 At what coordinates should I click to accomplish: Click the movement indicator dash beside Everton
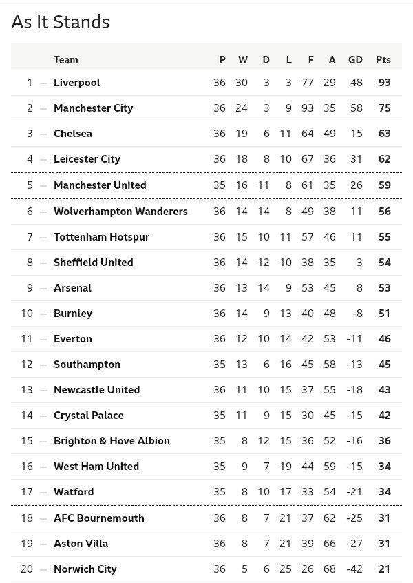point(43,339)
